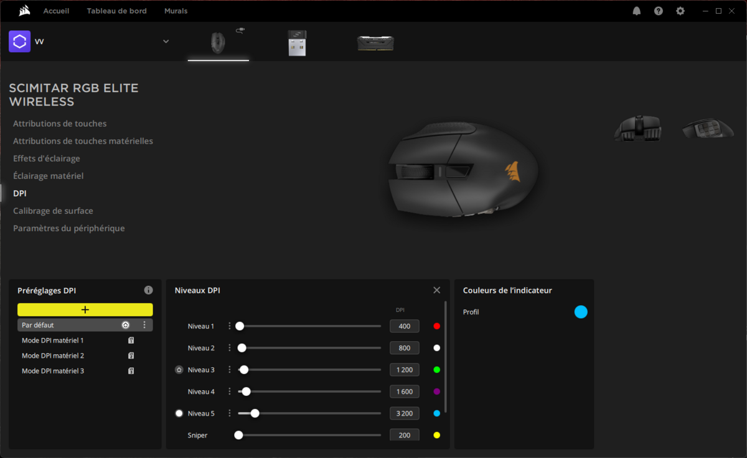747x458 pixels.
Task: Click the Niveau 5 DPI field 3 200
Action: click(x=405, y=413)
